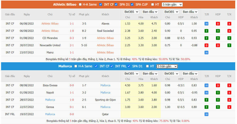
Task: Open 1-1 score link for Alaves match
Action: (72, 24)
